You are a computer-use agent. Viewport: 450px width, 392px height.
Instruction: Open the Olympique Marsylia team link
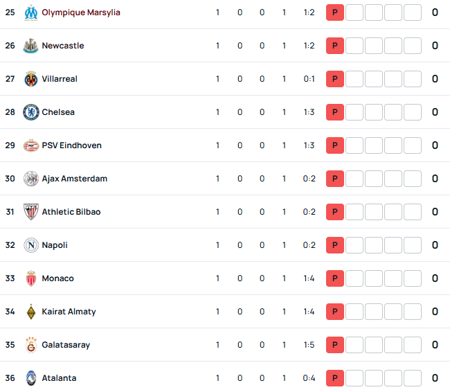[x=81, y=12]
